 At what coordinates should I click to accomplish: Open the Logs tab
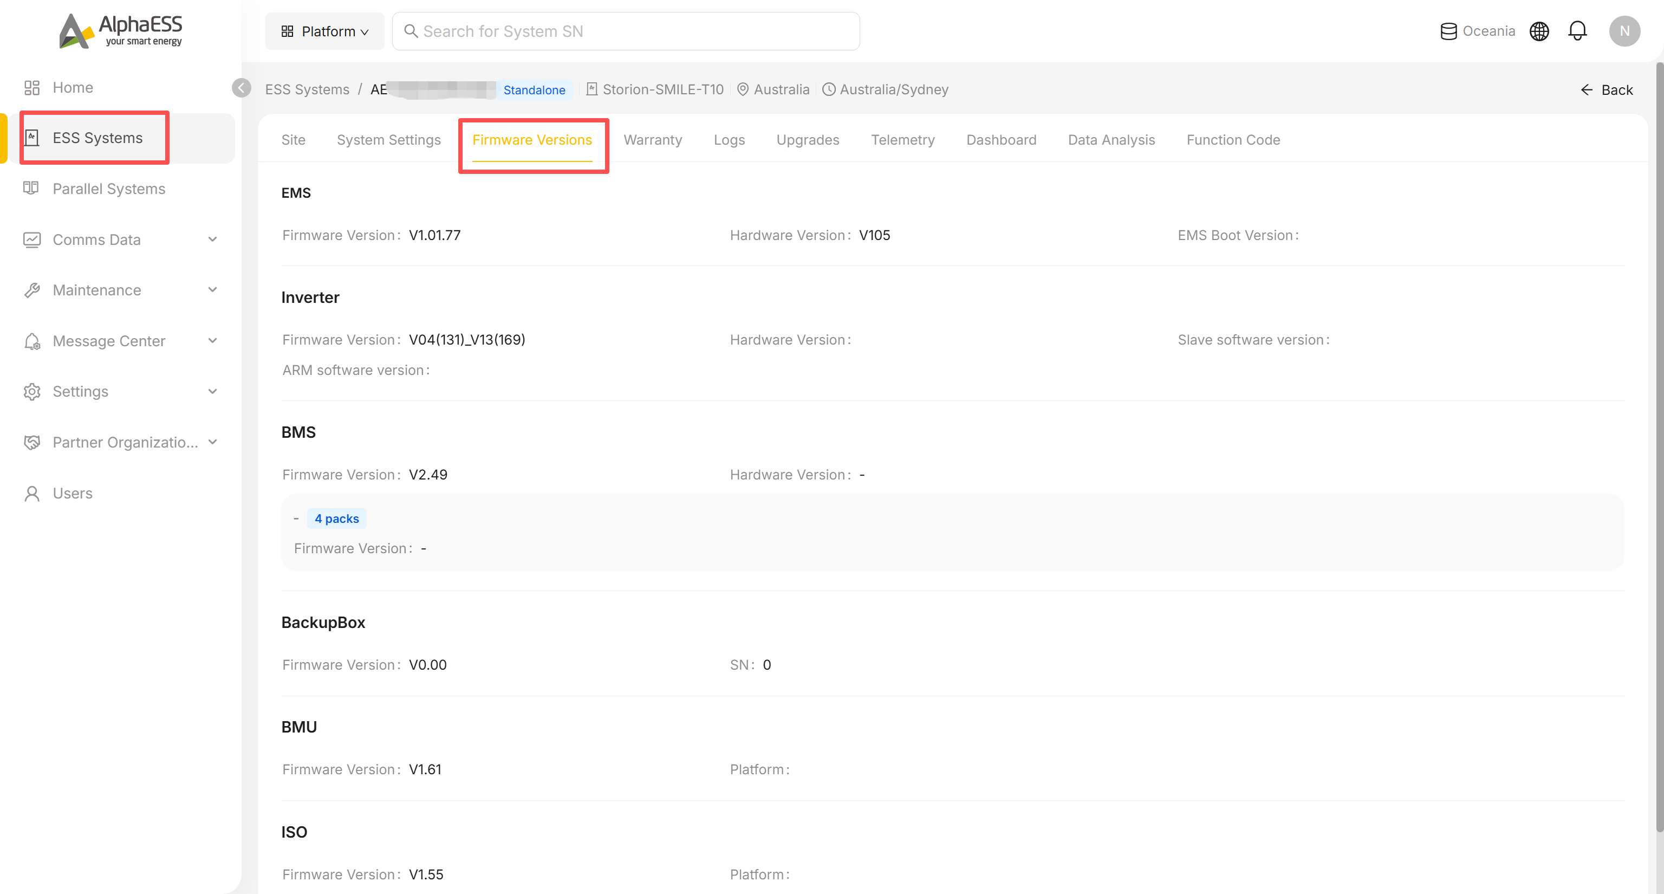(x=729, y=140)
